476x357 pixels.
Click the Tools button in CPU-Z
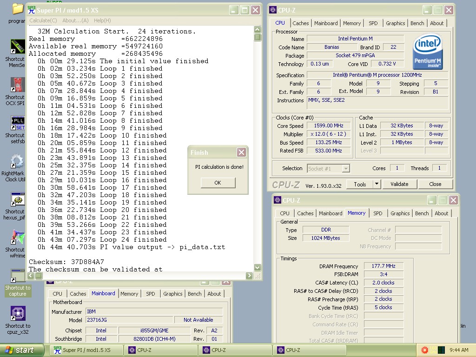click(360, 184)
